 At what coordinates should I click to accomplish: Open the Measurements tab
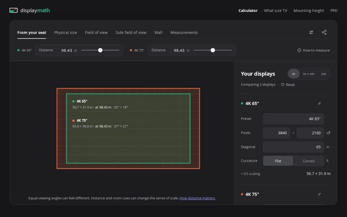coord(184,33)
